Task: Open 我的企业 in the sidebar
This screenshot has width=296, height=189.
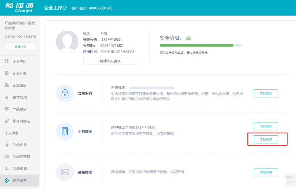Action: click(20, 145)
